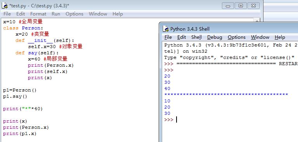Image resolution: width=298 pixels, height=142 pixels.
Task: Open the Format menu in test.py editor
Action: (x=38, y=14)
